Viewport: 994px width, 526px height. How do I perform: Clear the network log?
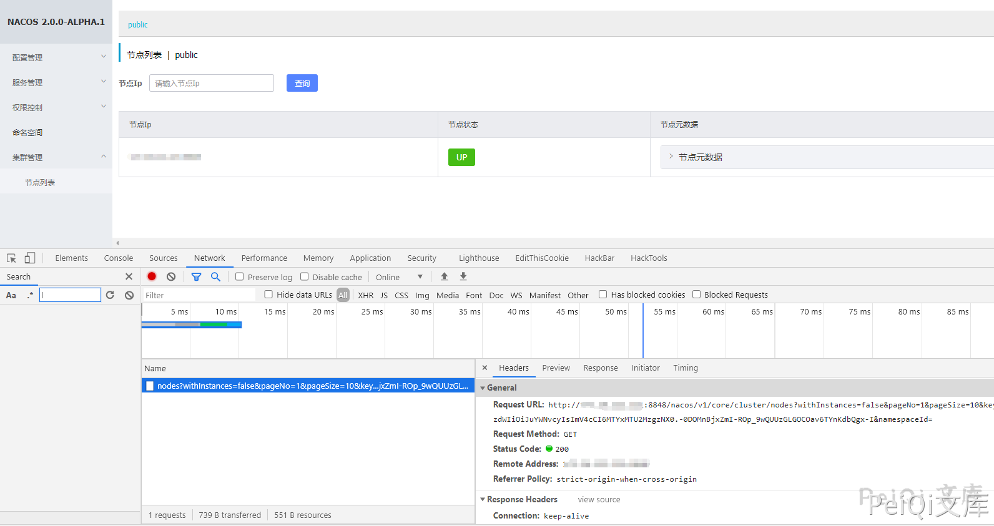coord(171,276)
